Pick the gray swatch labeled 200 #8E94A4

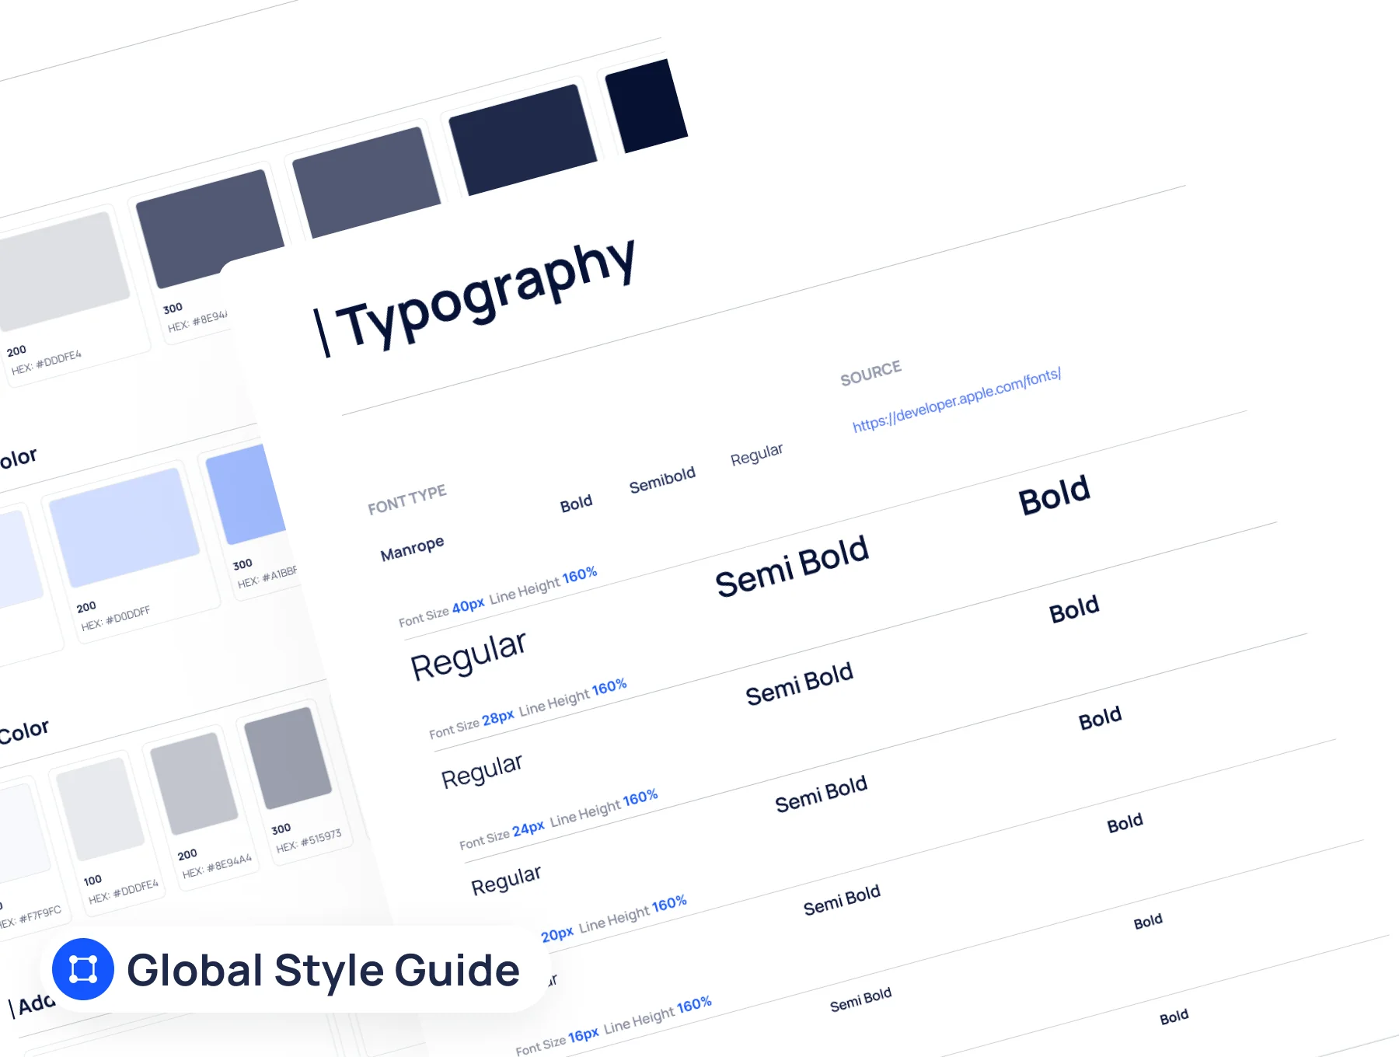coord(194,783)
